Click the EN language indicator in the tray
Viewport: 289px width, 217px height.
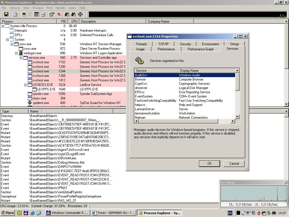[230, 213]
